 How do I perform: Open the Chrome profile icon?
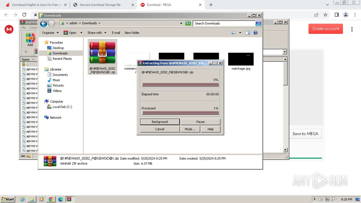pyautogui.click(x=345, y=15)
